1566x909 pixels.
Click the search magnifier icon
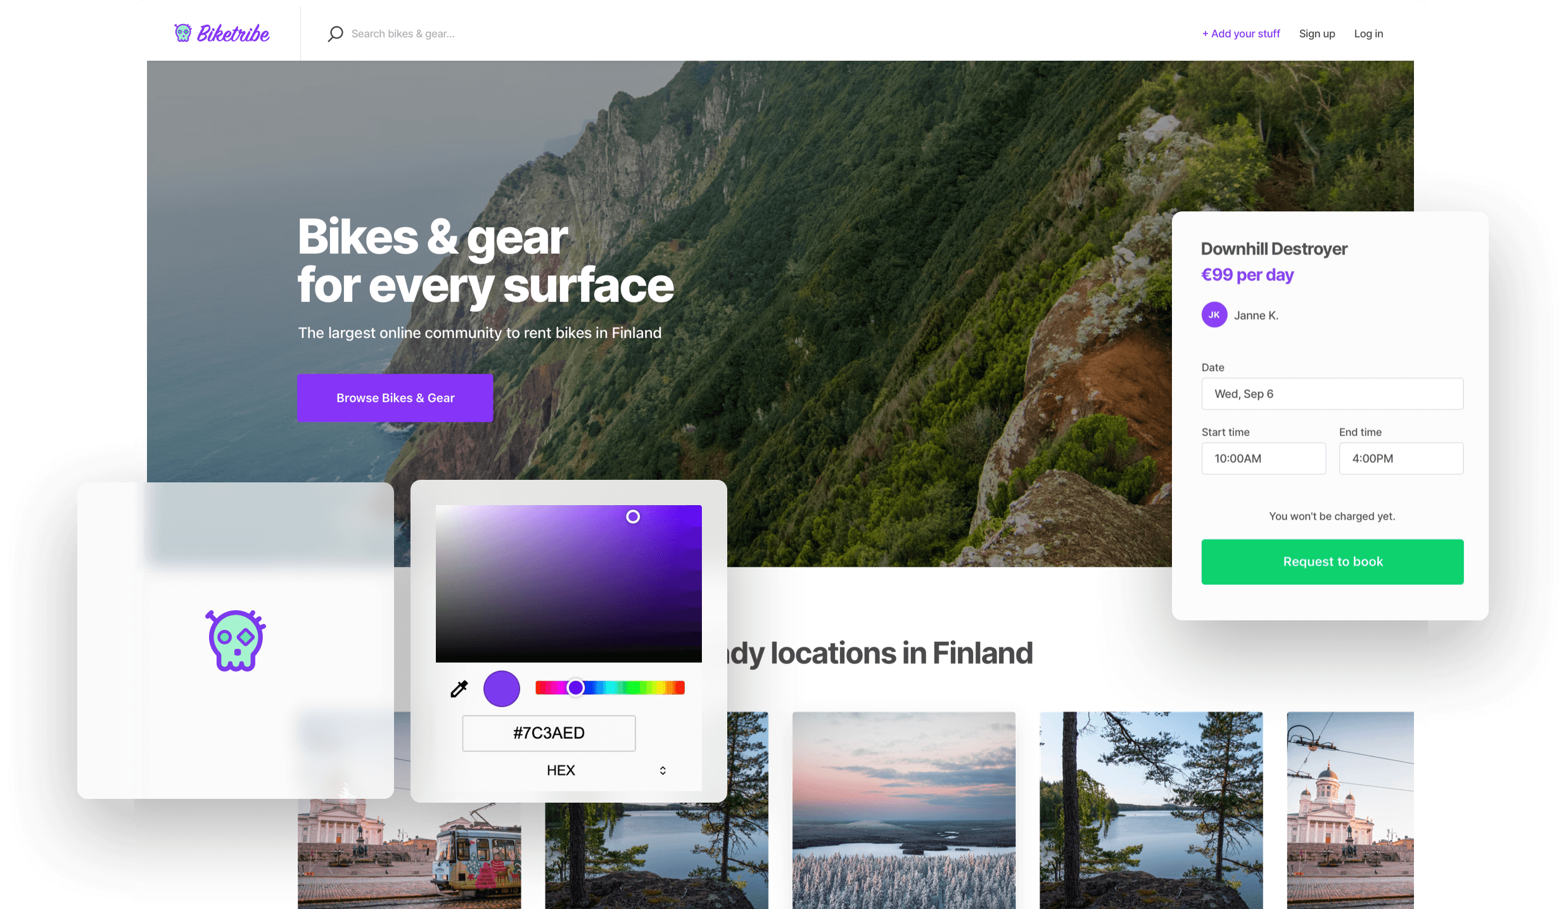[x=334, y=34]
